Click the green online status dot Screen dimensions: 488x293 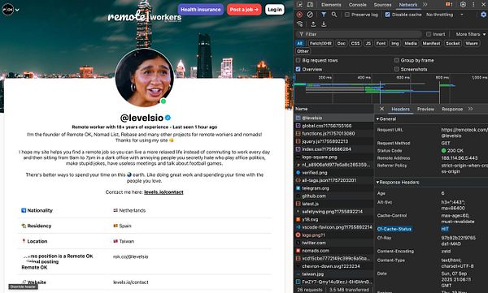pos(163,101)
